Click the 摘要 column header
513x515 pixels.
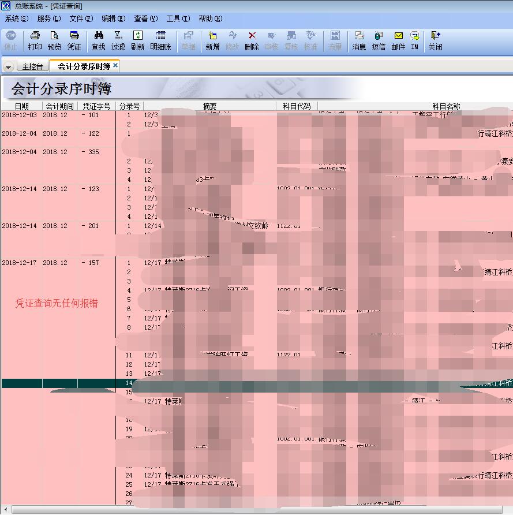click(209, 106)
